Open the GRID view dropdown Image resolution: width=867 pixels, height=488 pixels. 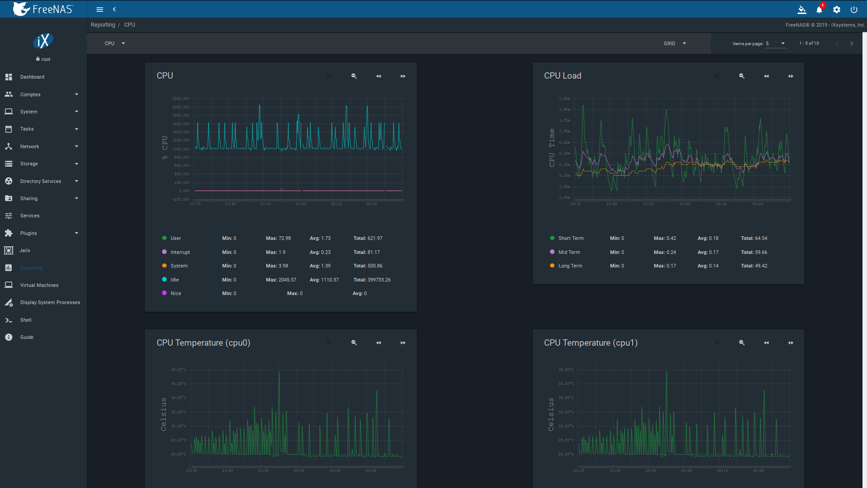pos(675,43)
